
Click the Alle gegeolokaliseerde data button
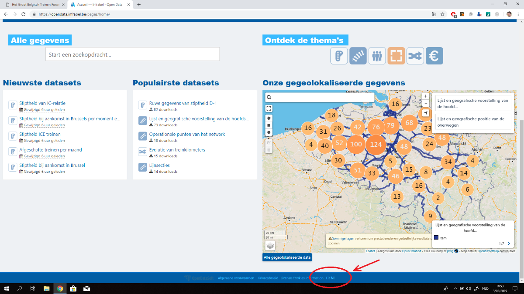click(x=287, y=257)
